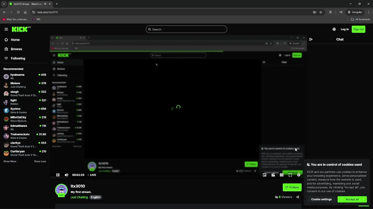Collapse list with Show Less
This screenshot has height=209, width=373.
click(40, 161)
